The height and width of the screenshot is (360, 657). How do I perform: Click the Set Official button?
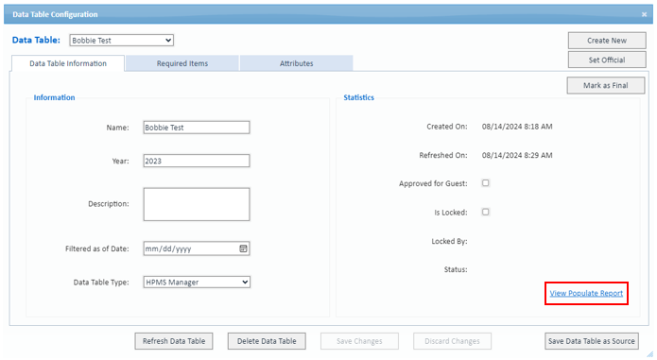pyautogui.click(x=607, y=60)
